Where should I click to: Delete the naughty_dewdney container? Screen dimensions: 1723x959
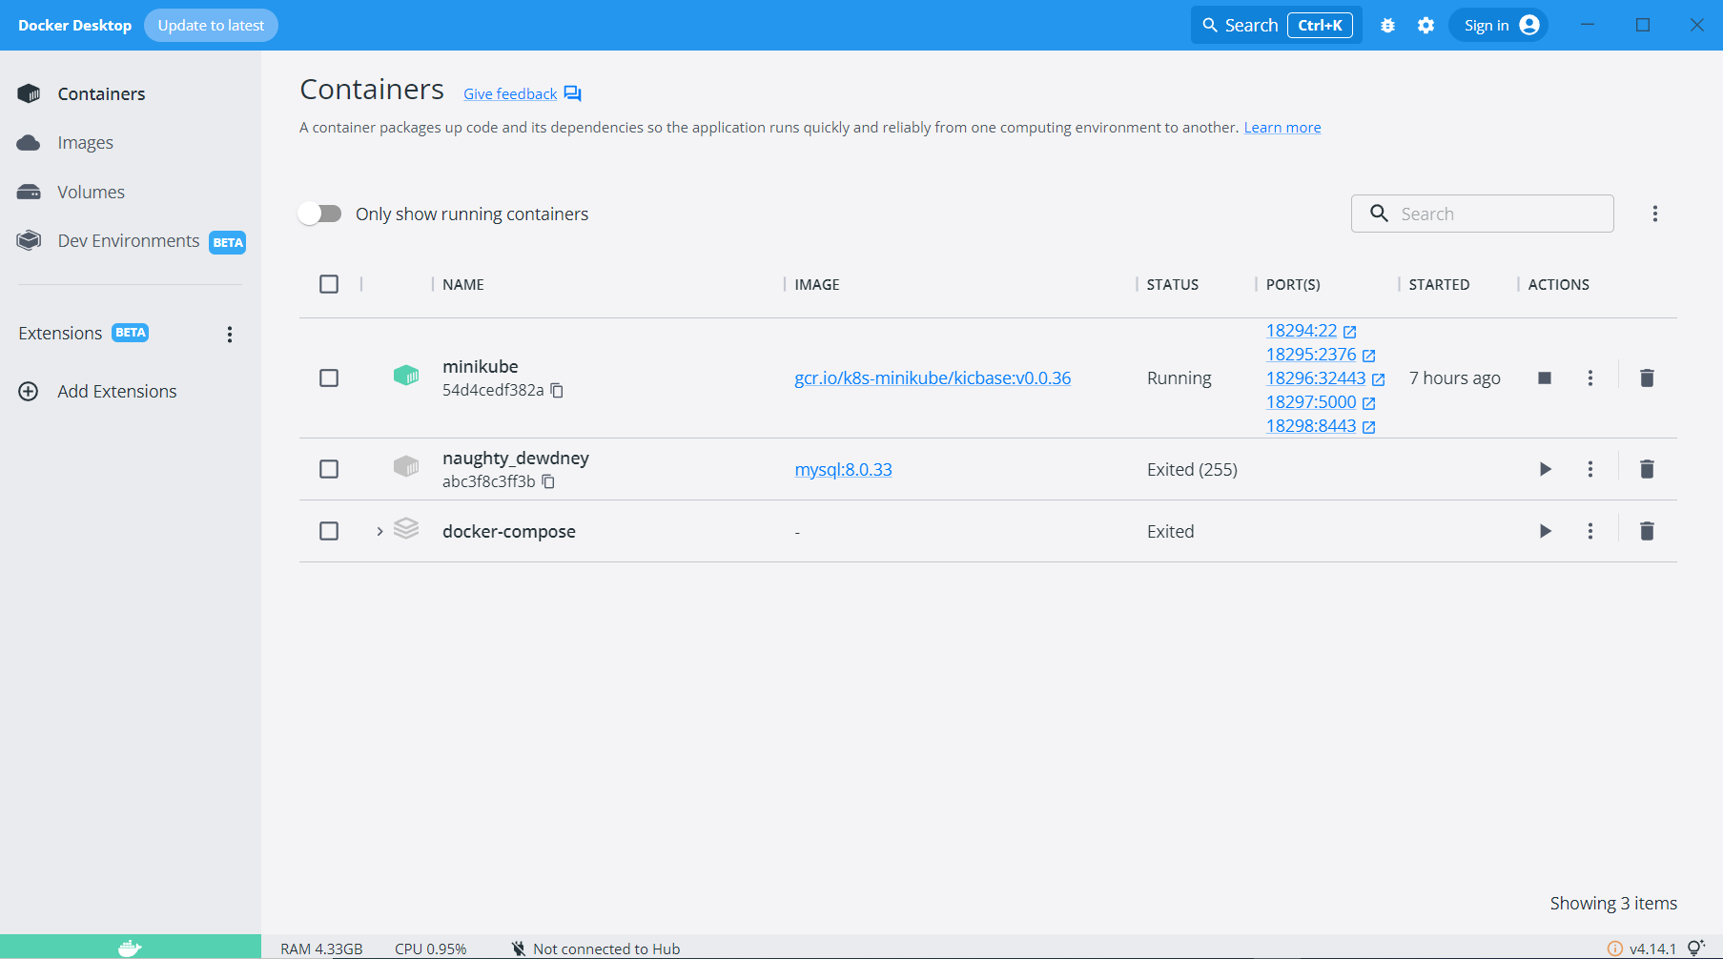(1647, 469)
